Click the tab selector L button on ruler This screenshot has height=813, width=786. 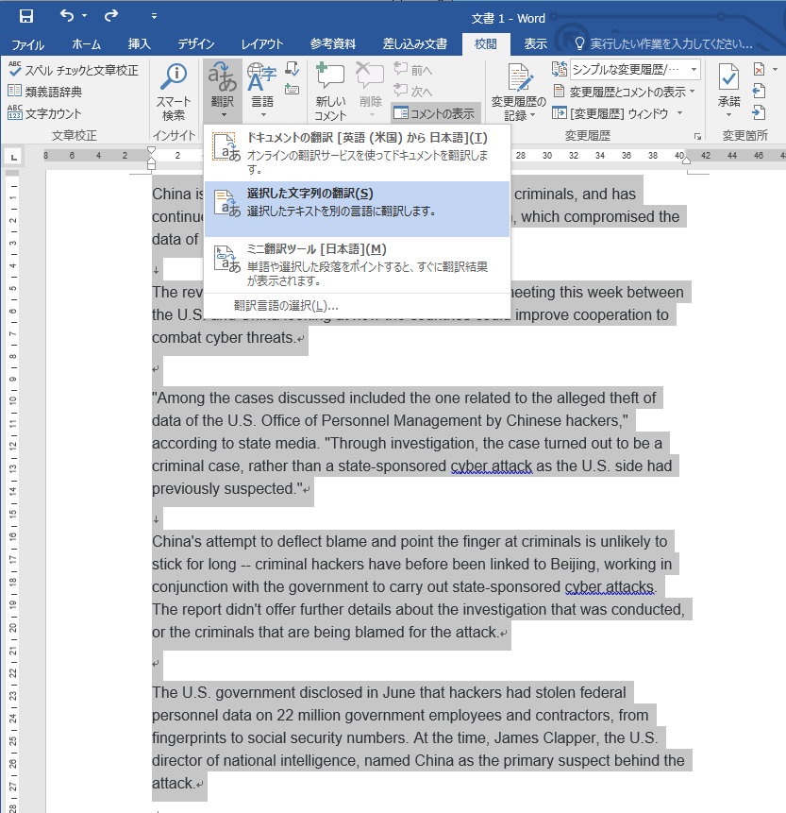pos(14,156)
